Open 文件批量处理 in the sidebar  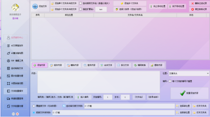pyautogui.click(x=15, y=106)
